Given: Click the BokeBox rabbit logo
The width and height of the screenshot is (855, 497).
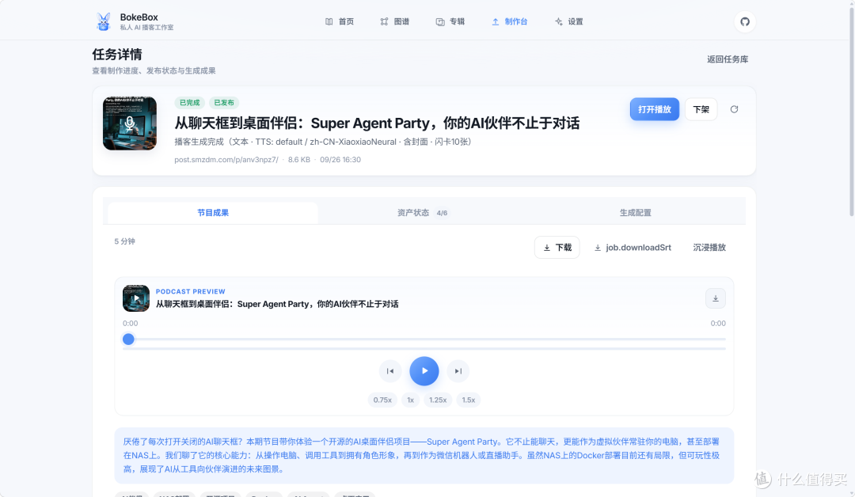Looking at the screenshot, I should (x=103, y=21).
